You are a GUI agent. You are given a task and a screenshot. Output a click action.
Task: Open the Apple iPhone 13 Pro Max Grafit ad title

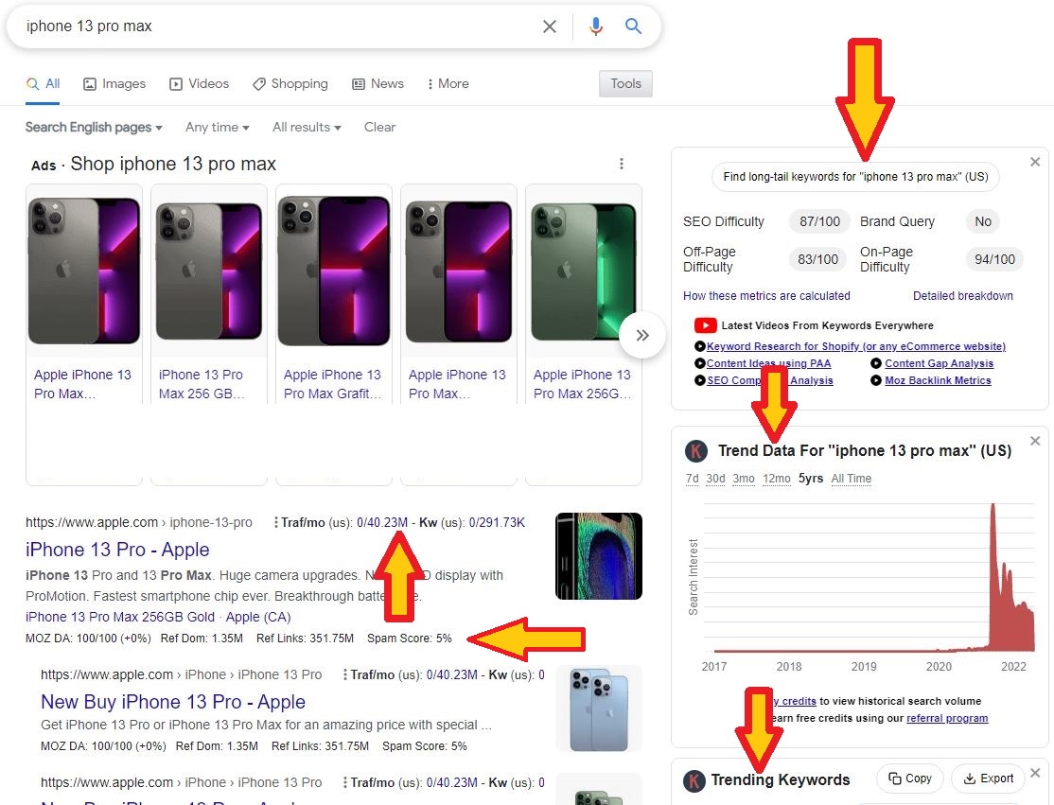click(x=333, y=384)
